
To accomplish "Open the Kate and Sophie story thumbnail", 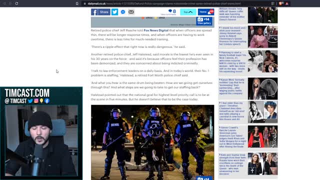I will [x=262, y=164].
